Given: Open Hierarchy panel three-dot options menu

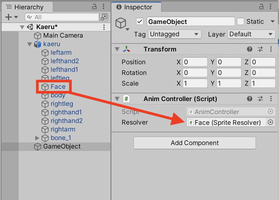Looking at the screenshot, I should (103, 7).
